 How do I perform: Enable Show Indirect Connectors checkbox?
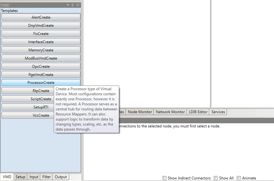tap(164, 178)
